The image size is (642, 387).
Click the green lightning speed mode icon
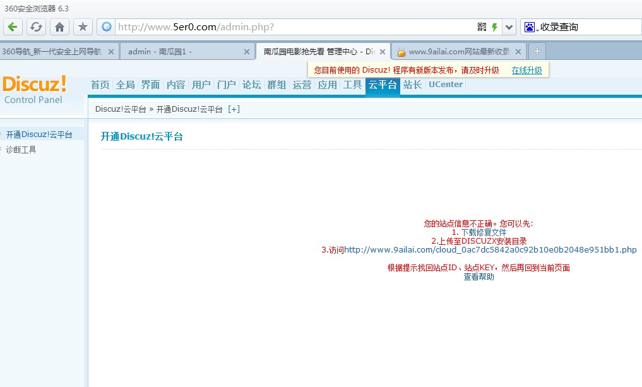tap(495, 27)
